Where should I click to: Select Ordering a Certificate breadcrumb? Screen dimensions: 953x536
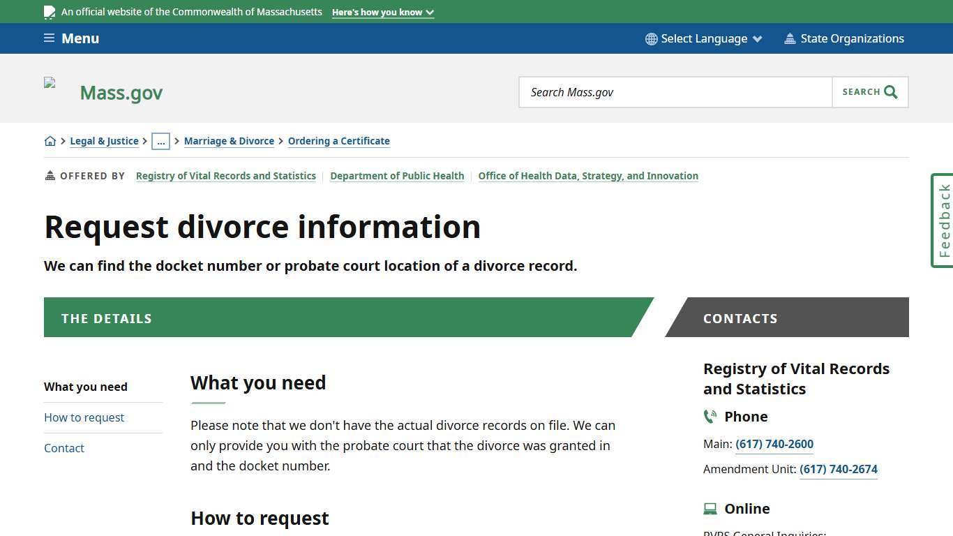339,140
